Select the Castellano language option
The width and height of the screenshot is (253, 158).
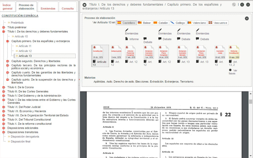tap(126, 23)
